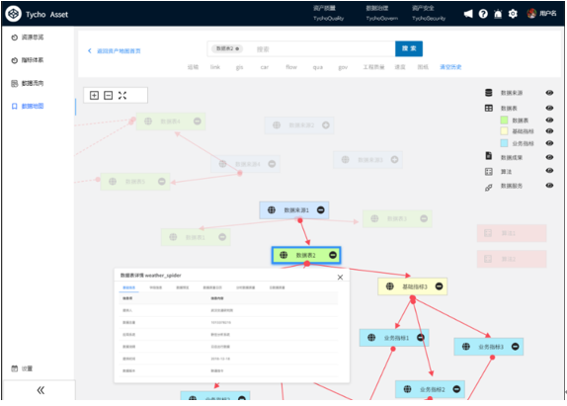This screenshot has width=567, height=406.
Task: Click the 清空历史 clear history link
Action: point(450,67)
